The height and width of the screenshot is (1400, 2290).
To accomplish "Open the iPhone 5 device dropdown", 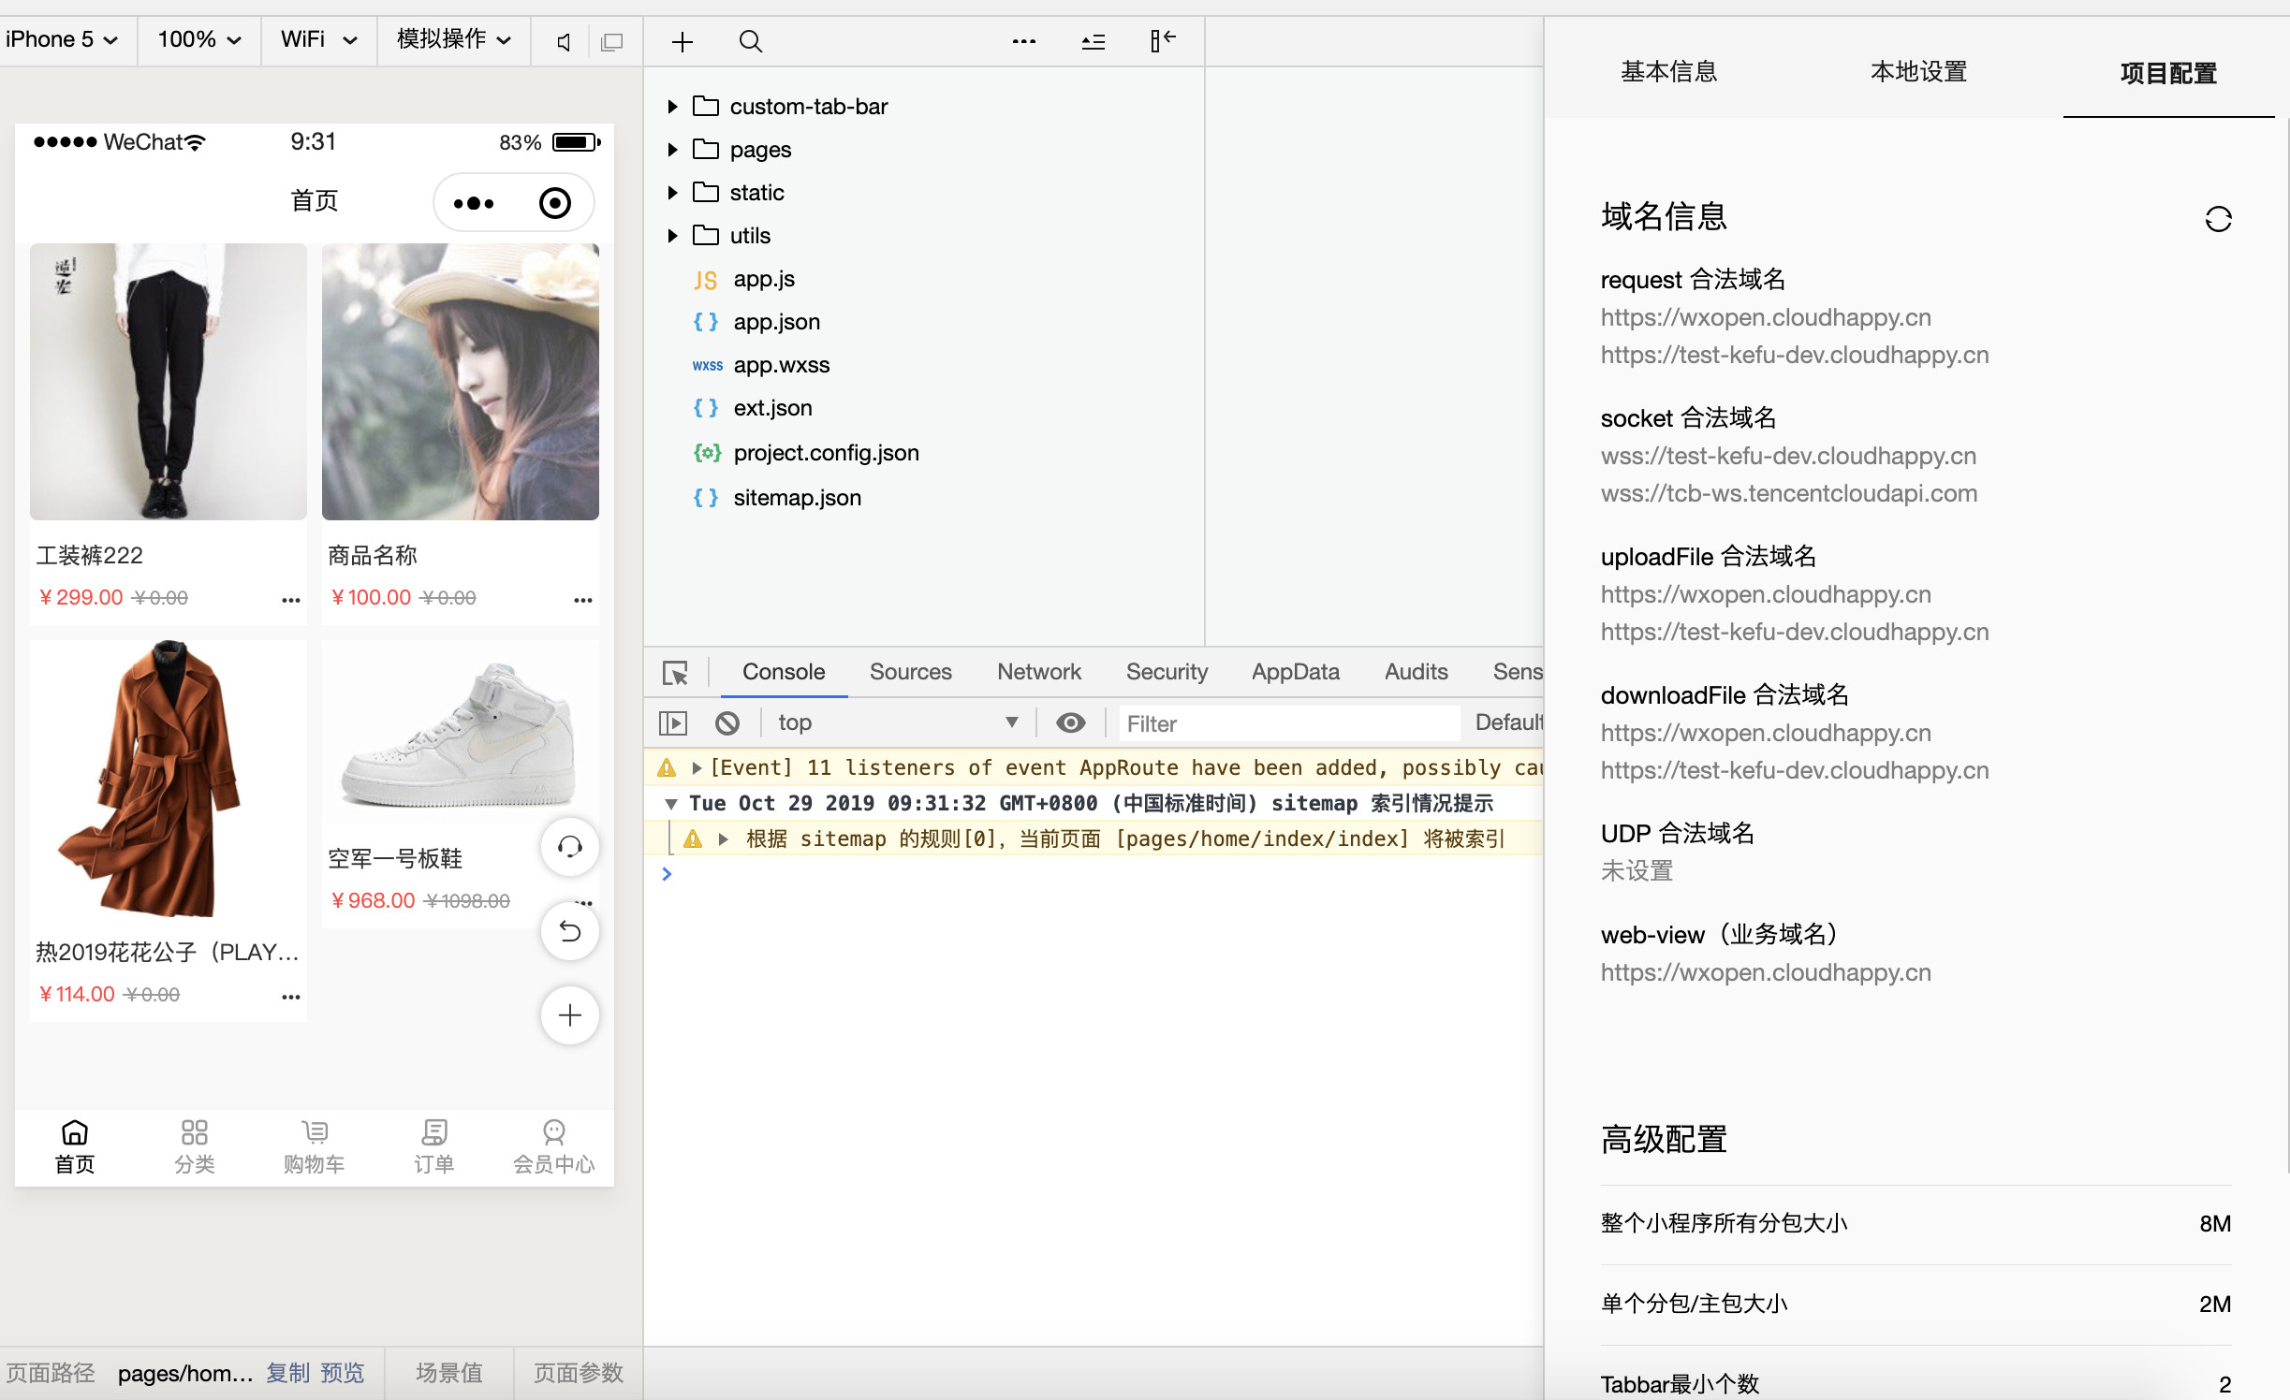I will [62, 39].
